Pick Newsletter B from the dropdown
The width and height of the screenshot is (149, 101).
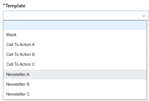(75, 84)
